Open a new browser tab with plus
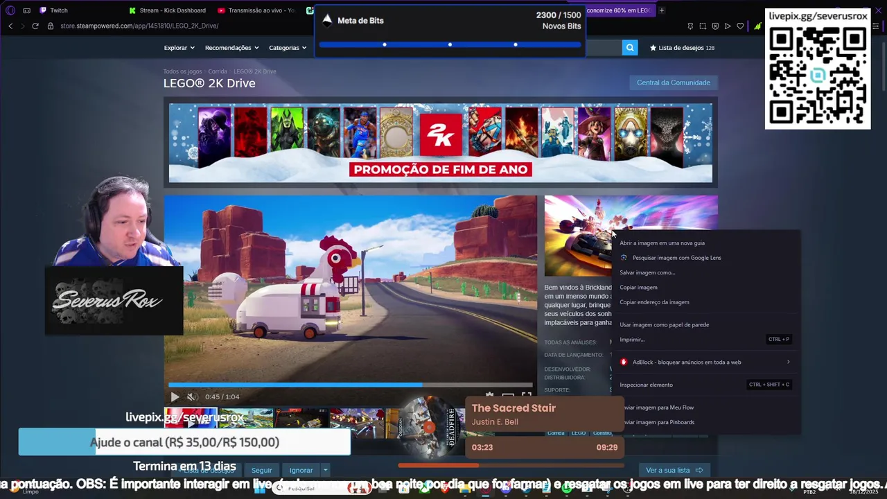The image size is (887, 499). pos(661,10)
